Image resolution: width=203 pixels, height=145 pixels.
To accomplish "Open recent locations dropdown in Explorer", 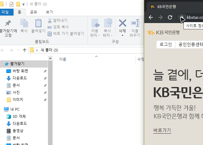I will click(x=18, y=50).
